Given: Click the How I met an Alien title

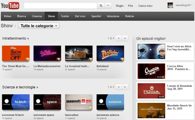Looking at the screenshot, I should coord(179,48).
